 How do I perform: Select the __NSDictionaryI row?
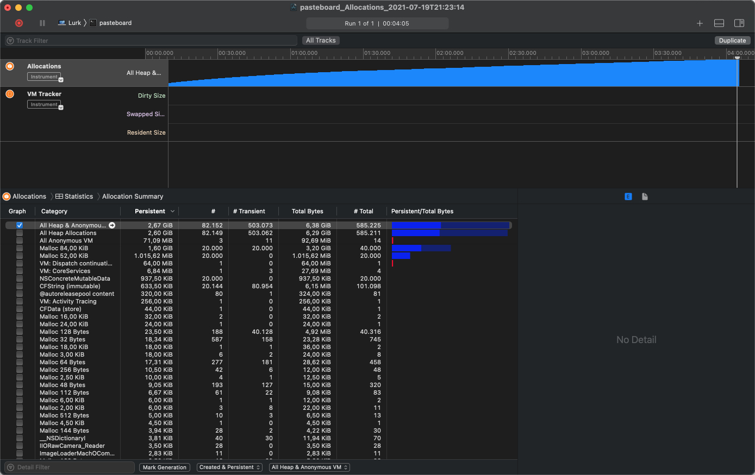tap(258, 438)
